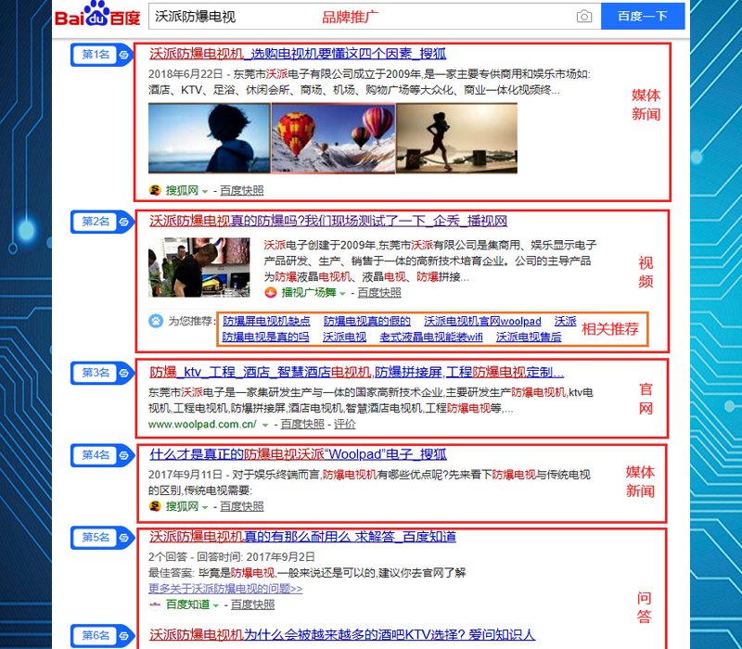Click 播视广场舞 source label
The height and width of the screenshot is (649, 742).
coord(309,292)
